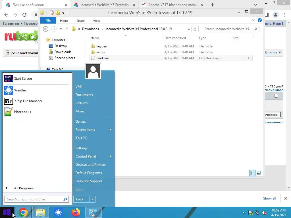Click the muted volume tray icon
The height and width of the screenshot is (218, 291).
tap(264, 213)
